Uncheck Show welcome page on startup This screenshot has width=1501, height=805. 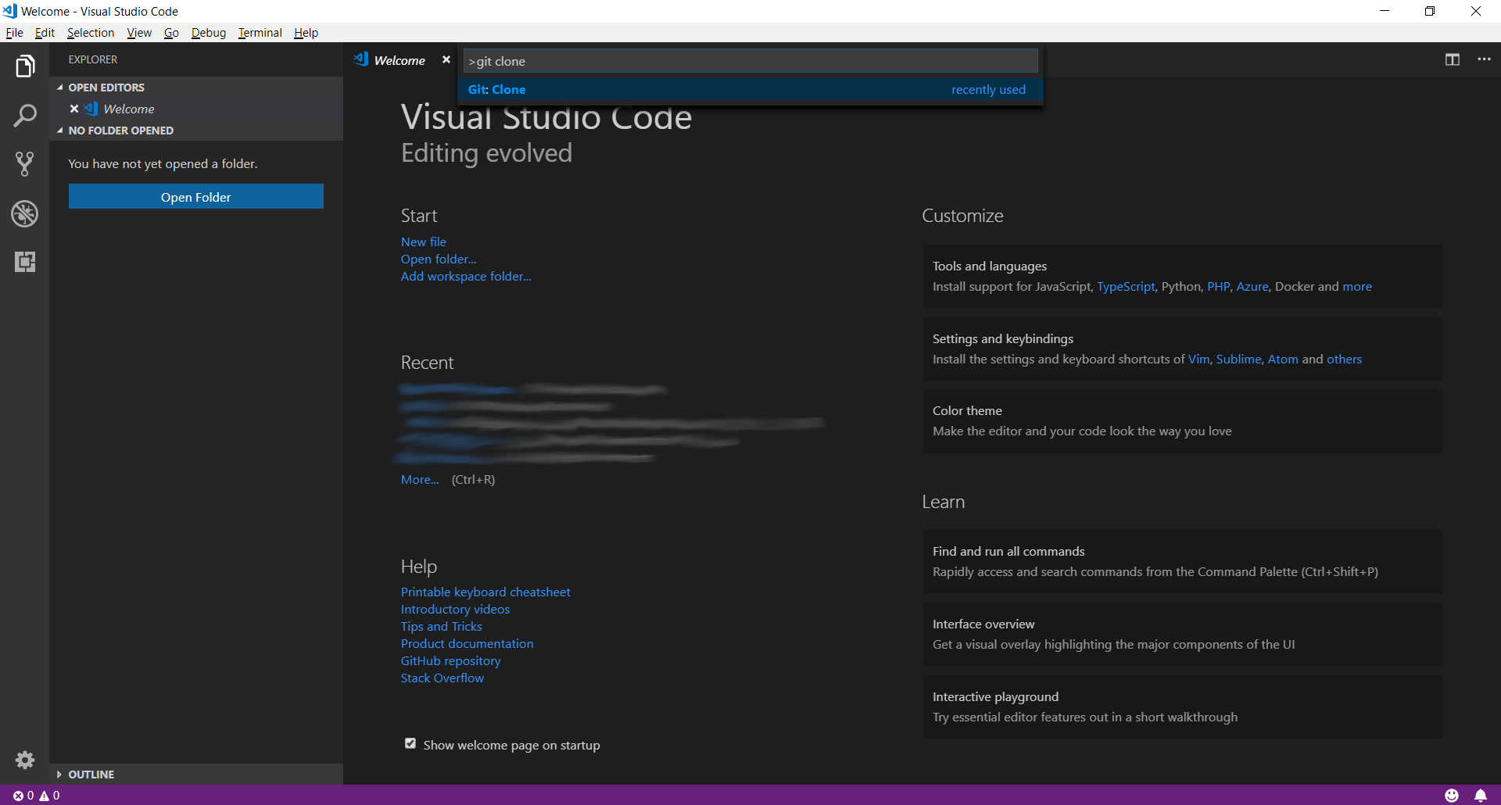[410, 743]
